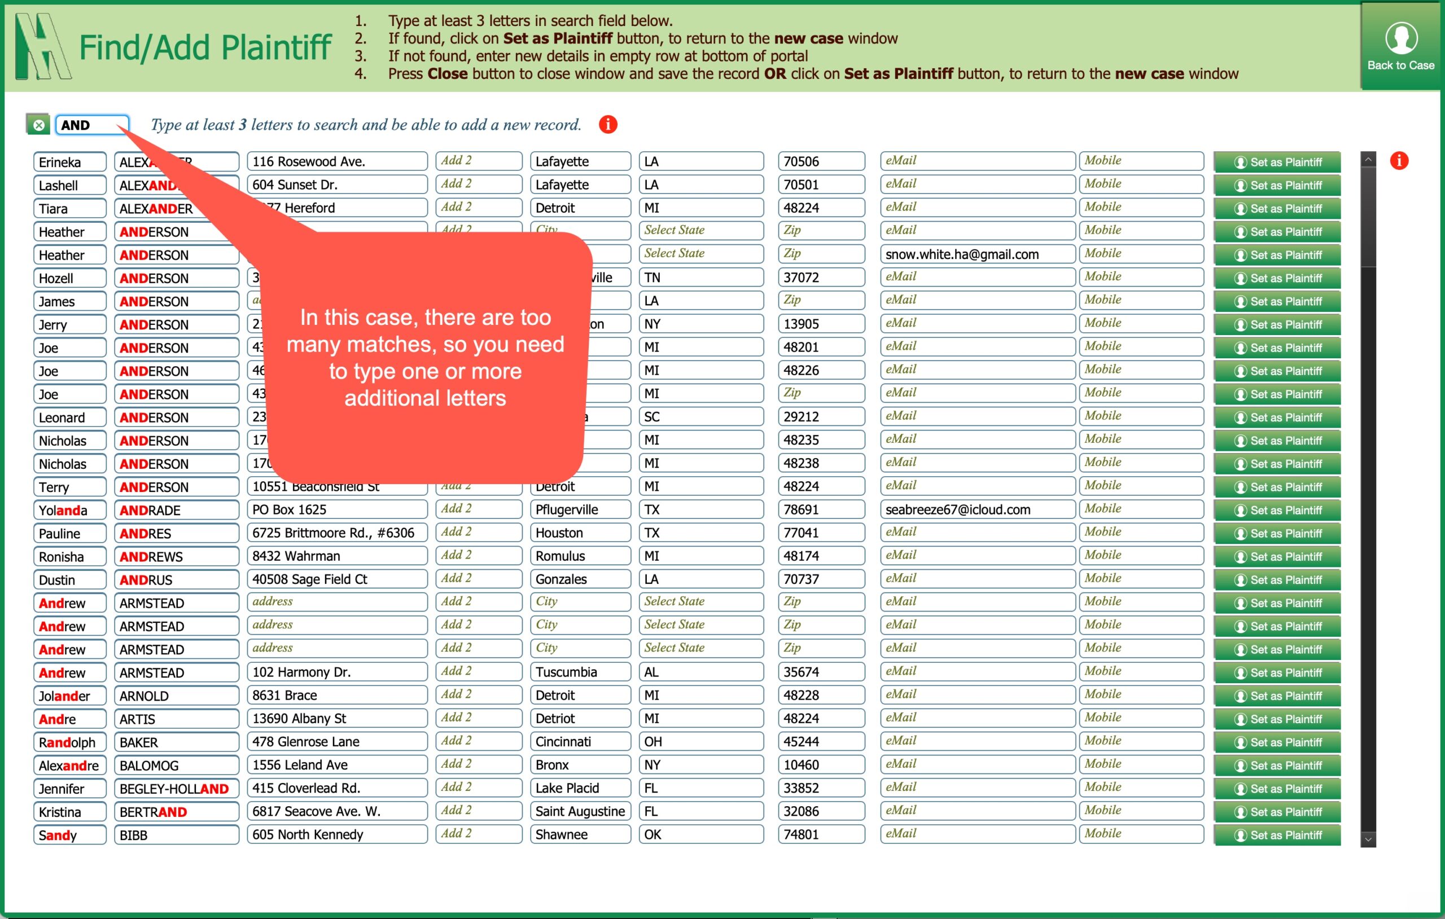The image size is (1445, 919).
Task: Set Yolanda Andrade as Plaintiff
Action: tap(1277, 510)
